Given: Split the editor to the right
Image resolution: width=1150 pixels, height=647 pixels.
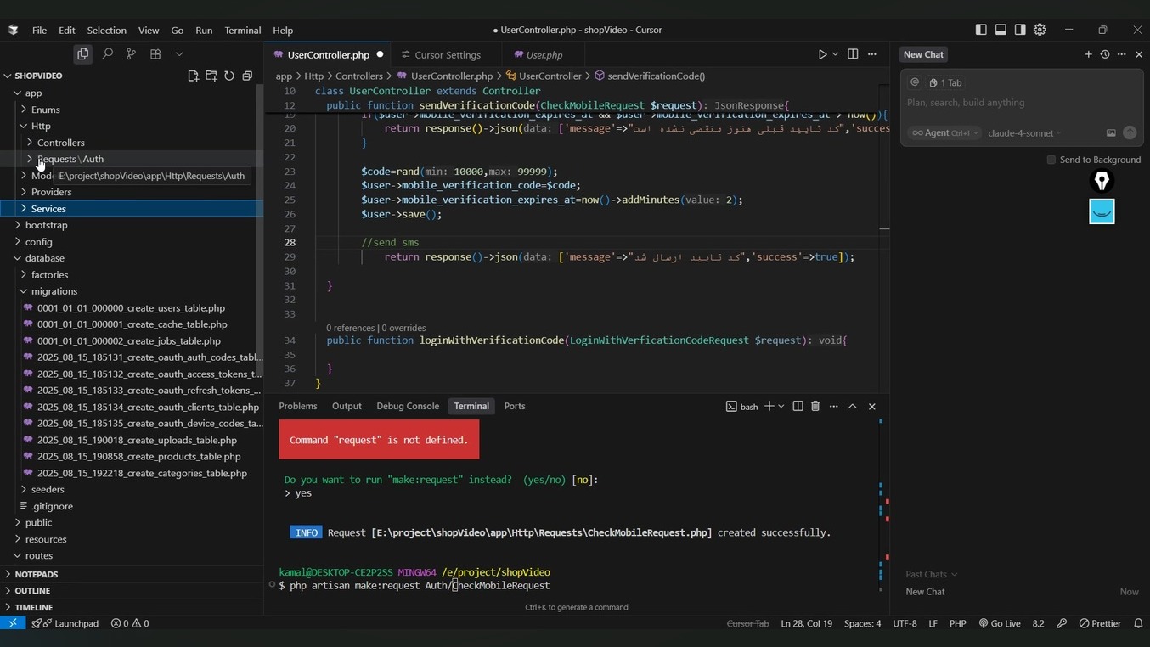Looking at the screenshot, I should click(853, 54).
